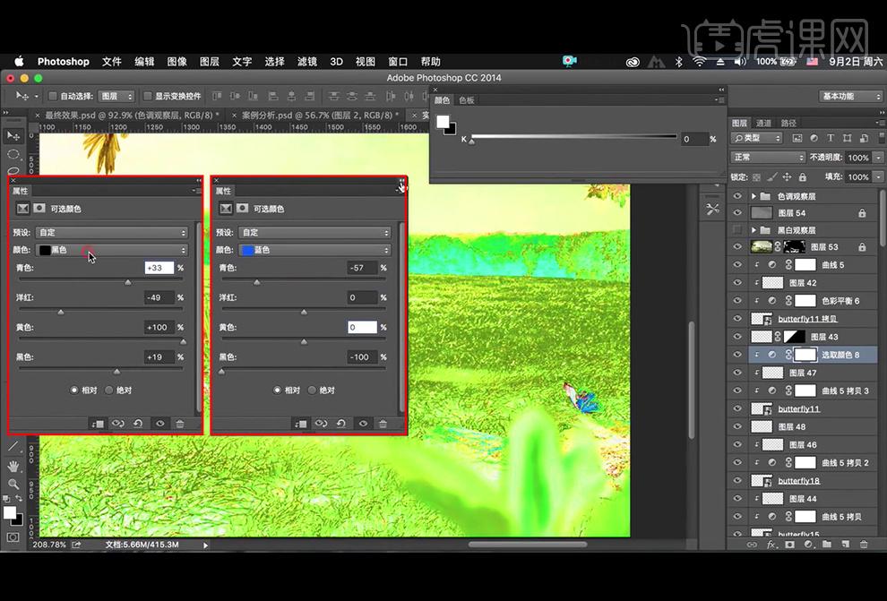
Task: Switch to the 通道 tab
Action: pyautogui.click(x=763, y=123)
